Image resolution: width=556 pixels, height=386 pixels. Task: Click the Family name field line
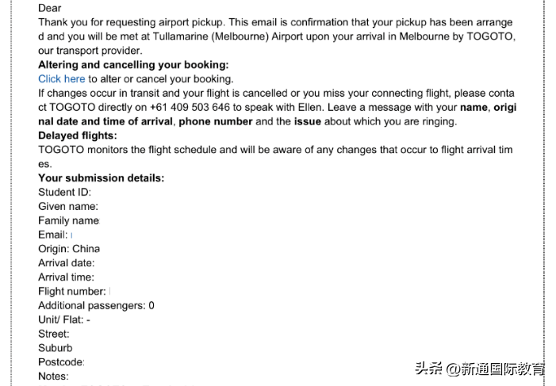(x=69, y=220)
